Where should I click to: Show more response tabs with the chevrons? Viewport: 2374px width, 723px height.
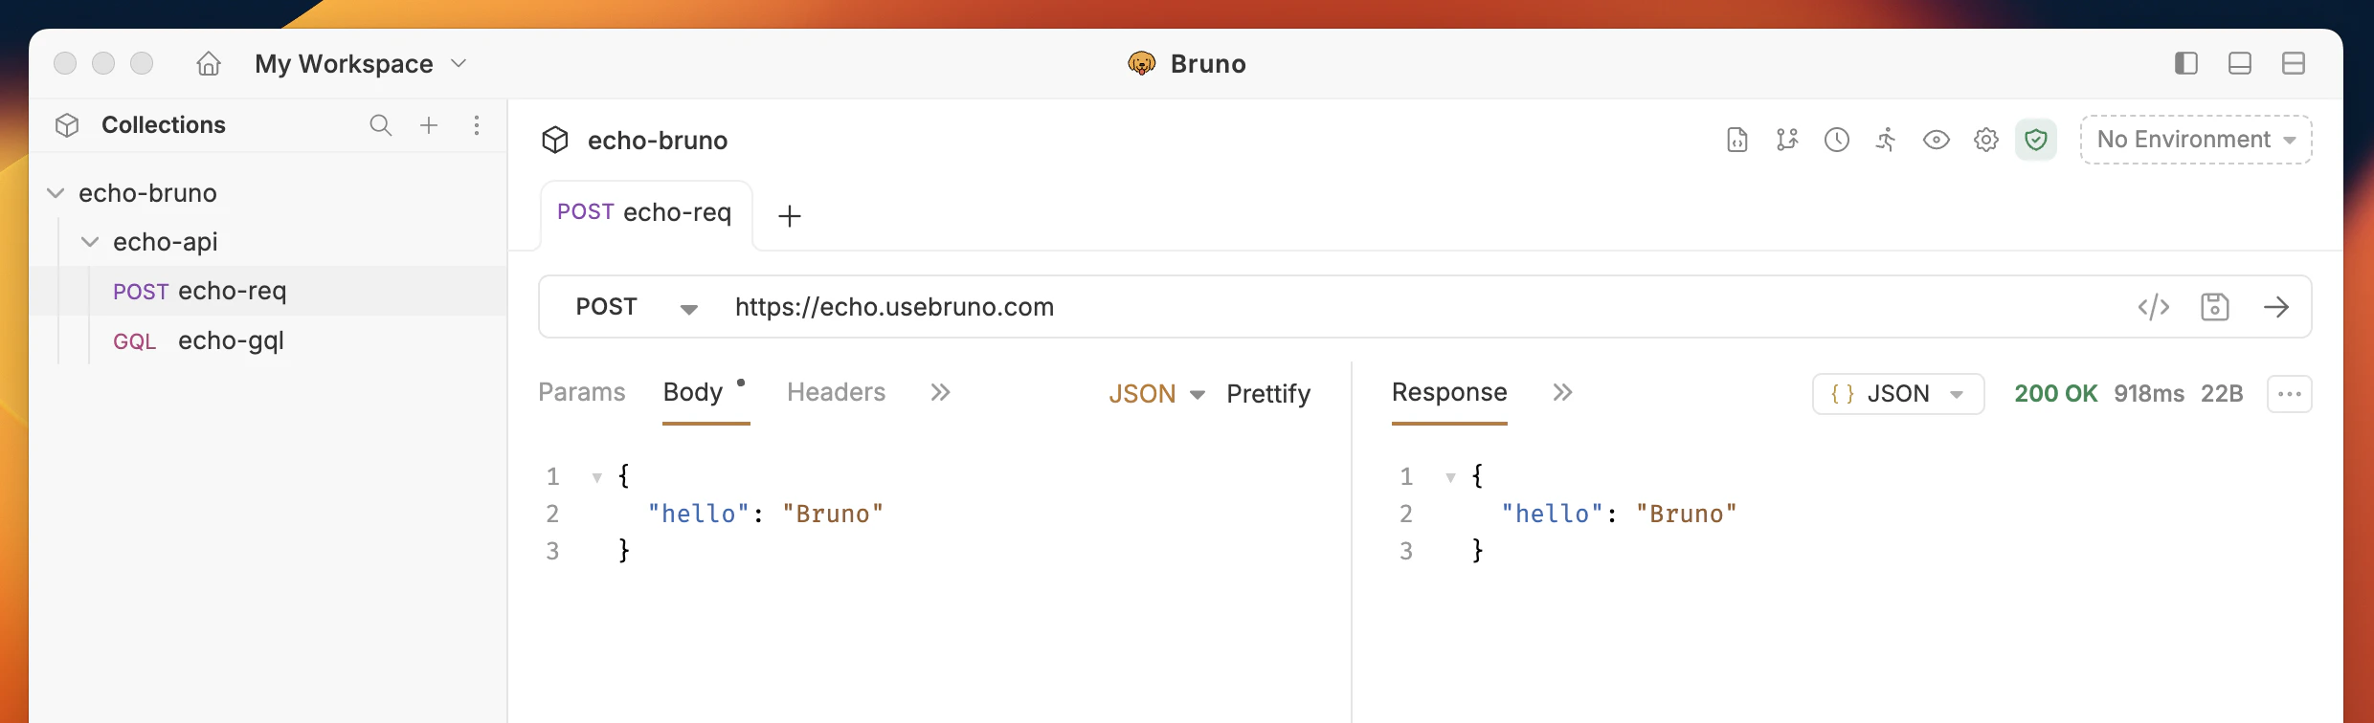click(1562, 392)
